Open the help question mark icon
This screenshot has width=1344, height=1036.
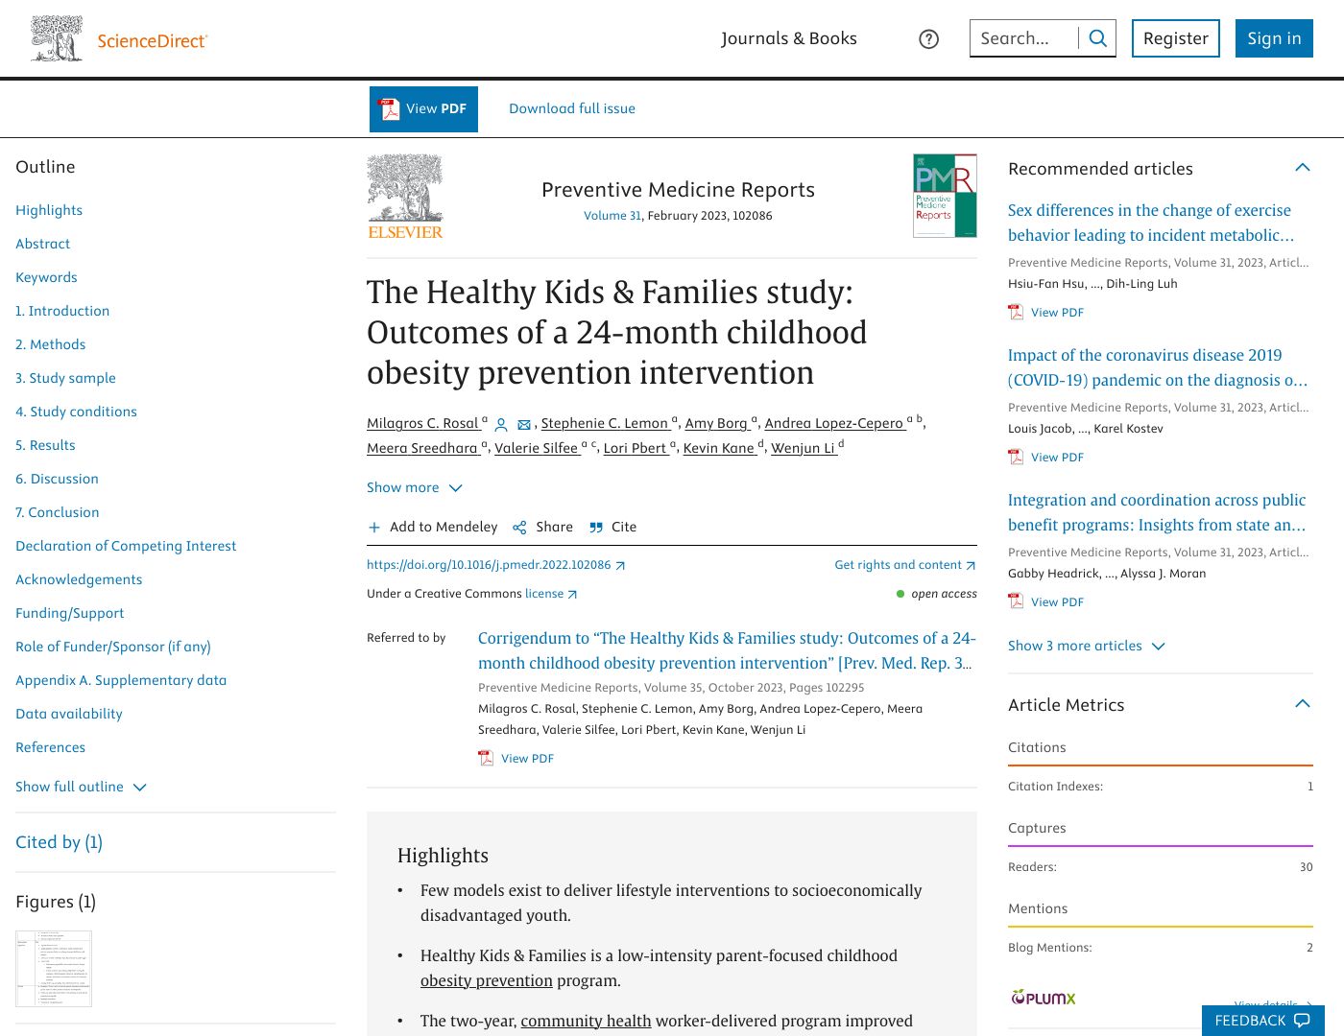tap(928, 39)
